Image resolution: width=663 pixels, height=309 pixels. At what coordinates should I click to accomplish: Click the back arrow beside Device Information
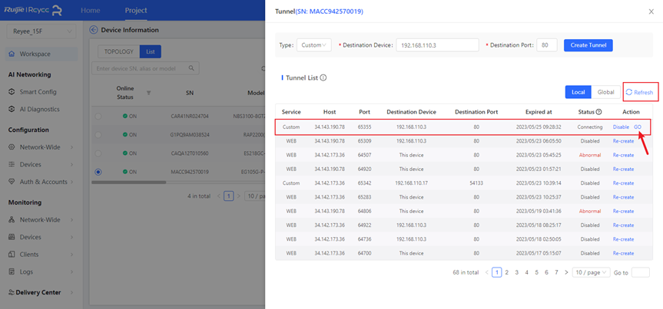click(x=94, y=30)
